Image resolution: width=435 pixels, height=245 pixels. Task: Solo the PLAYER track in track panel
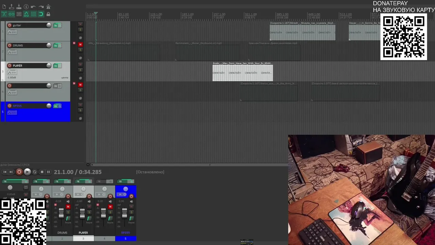(80, 70)
